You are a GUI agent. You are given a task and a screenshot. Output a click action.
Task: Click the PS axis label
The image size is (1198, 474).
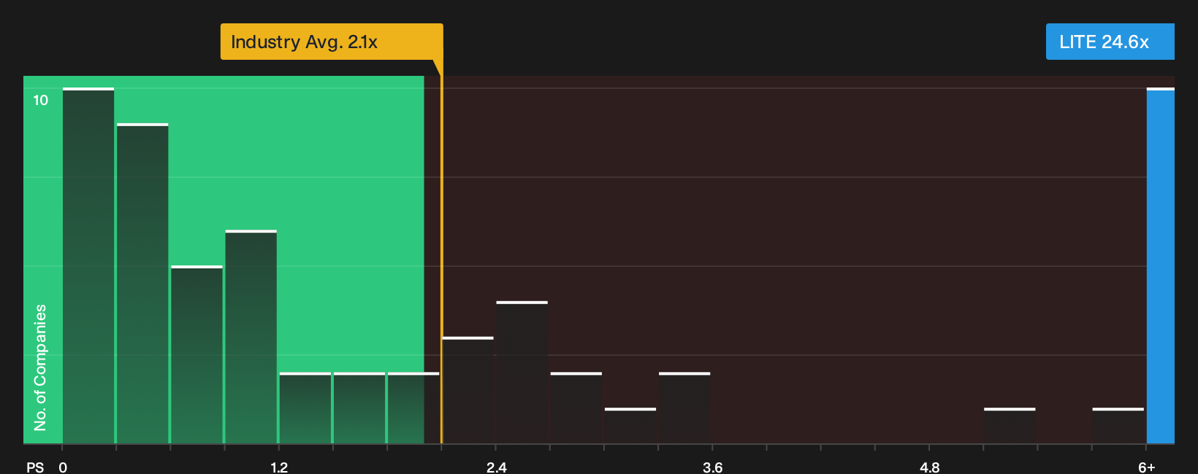point(35,467)
